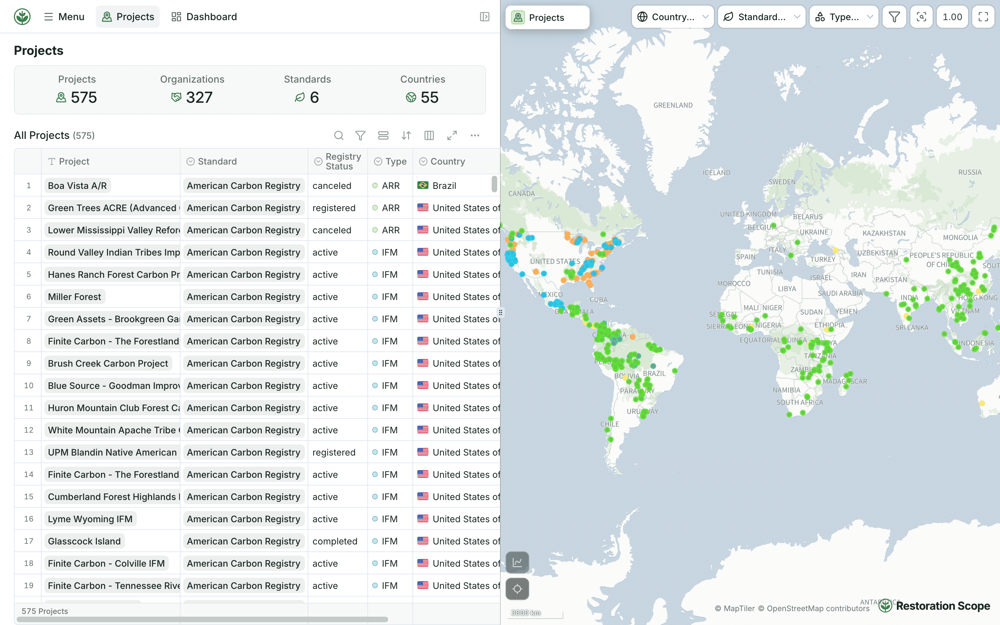The image size is (1000, 625).
Task: Click the map focus selection icon
Action: [x=921, y=17]
